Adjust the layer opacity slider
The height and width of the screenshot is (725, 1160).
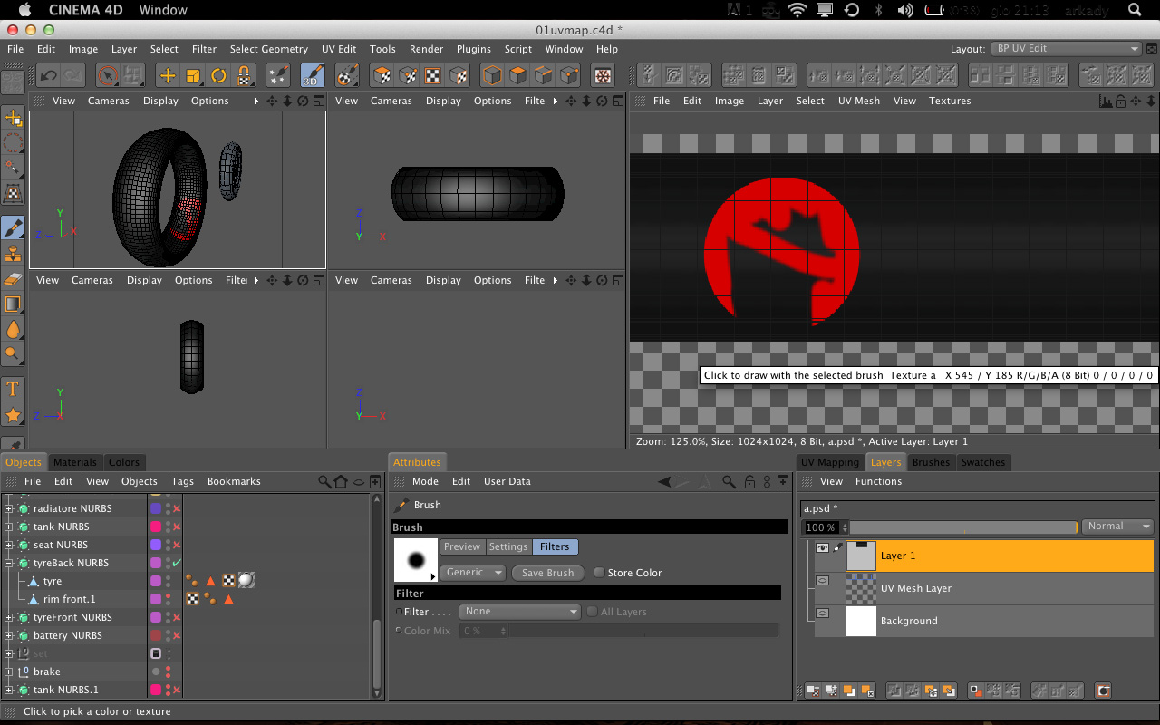click(962, 527)
